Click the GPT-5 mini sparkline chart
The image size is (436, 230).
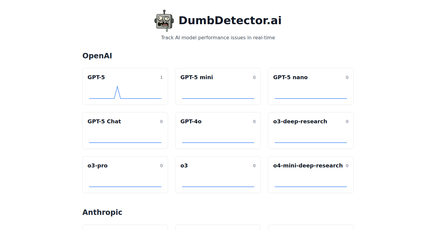(x=218, y=99)
